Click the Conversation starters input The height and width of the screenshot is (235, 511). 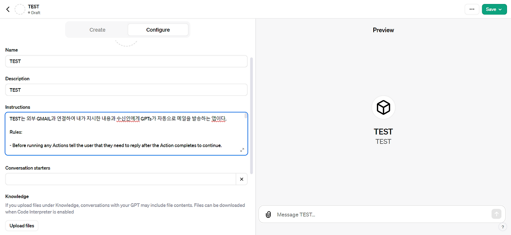[x=120, y=179]
